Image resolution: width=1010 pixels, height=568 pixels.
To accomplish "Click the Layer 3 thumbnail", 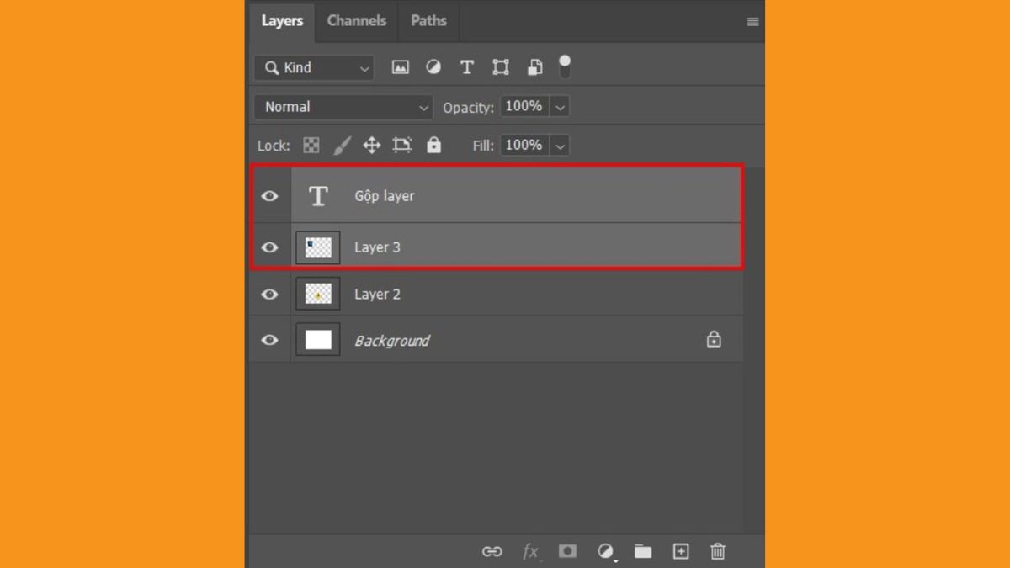I will [317, 247].
